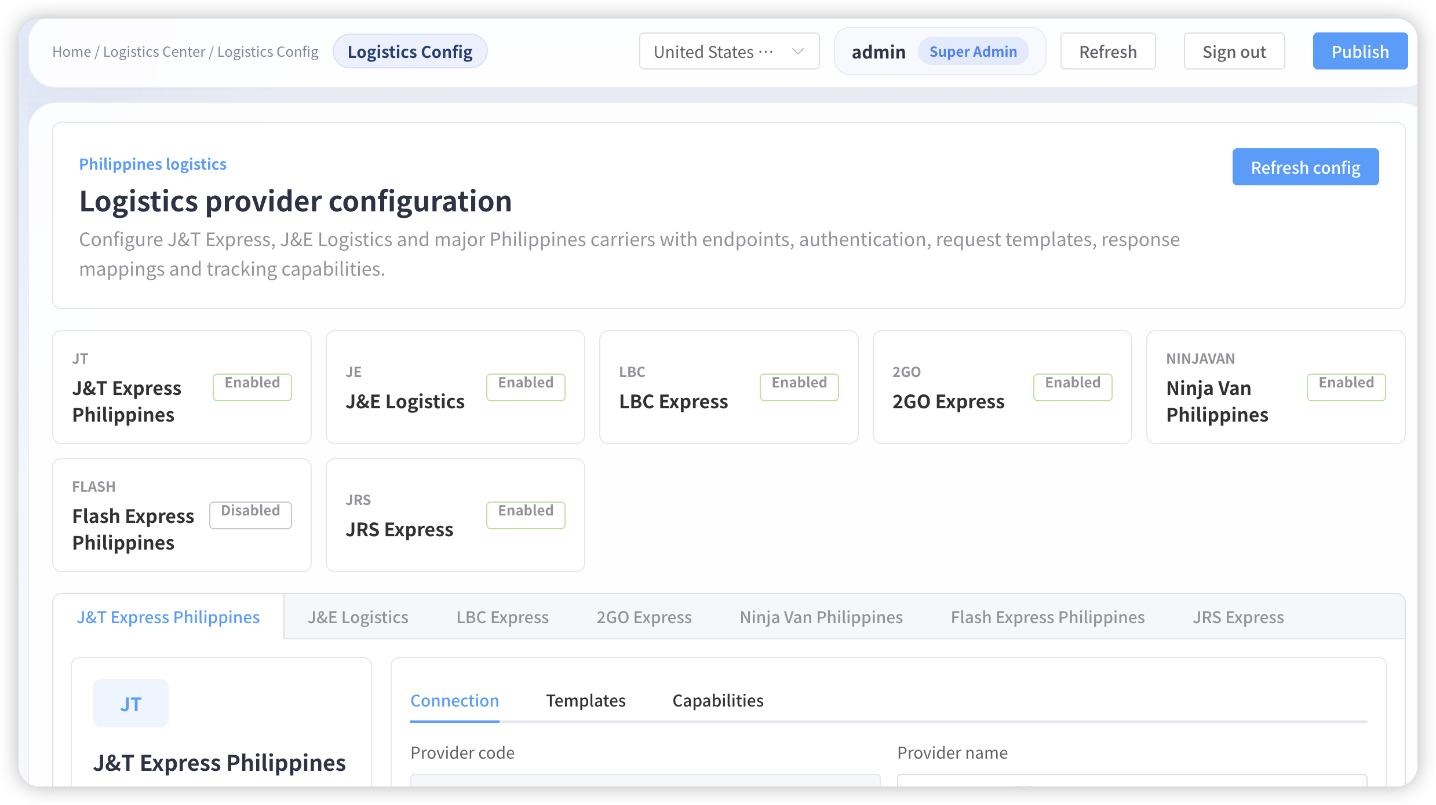
Task: Click the Refresh config button
Action: pos(1306,167)
